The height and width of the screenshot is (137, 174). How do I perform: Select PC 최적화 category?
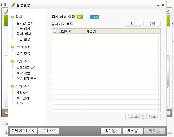click(23, 47)
